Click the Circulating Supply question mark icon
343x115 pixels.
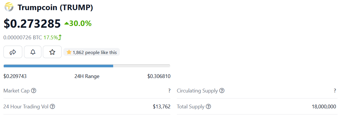(222, 90)
